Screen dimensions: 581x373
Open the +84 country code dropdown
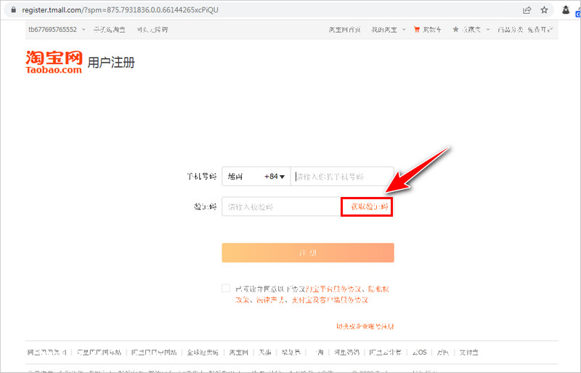click(274, 177)
